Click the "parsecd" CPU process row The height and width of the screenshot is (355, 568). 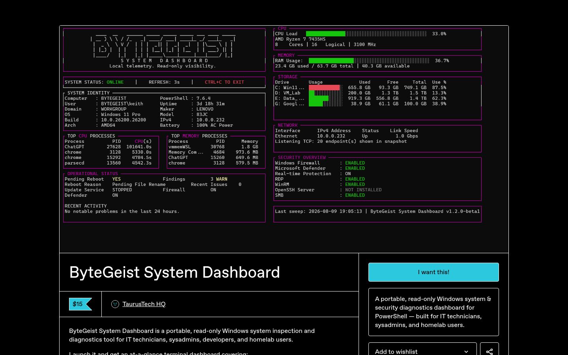click(x=108, y=163)
